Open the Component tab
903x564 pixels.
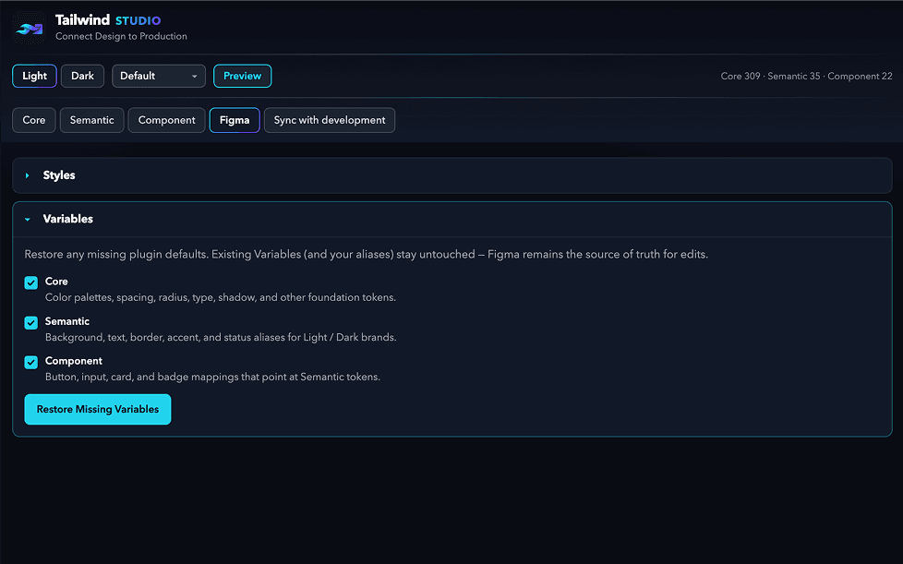pos(166,120)
